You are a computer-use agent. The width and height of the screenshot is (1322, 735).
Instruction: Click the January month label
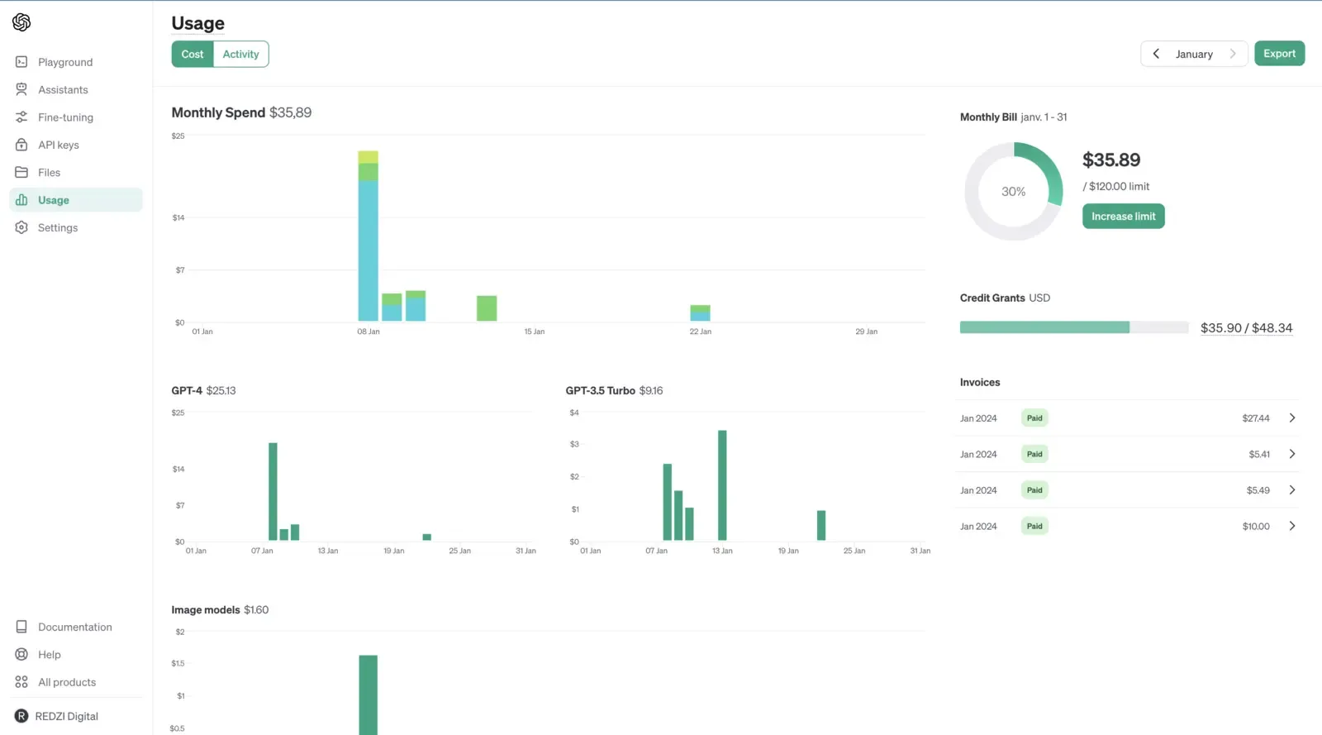tap(1194, 54)
